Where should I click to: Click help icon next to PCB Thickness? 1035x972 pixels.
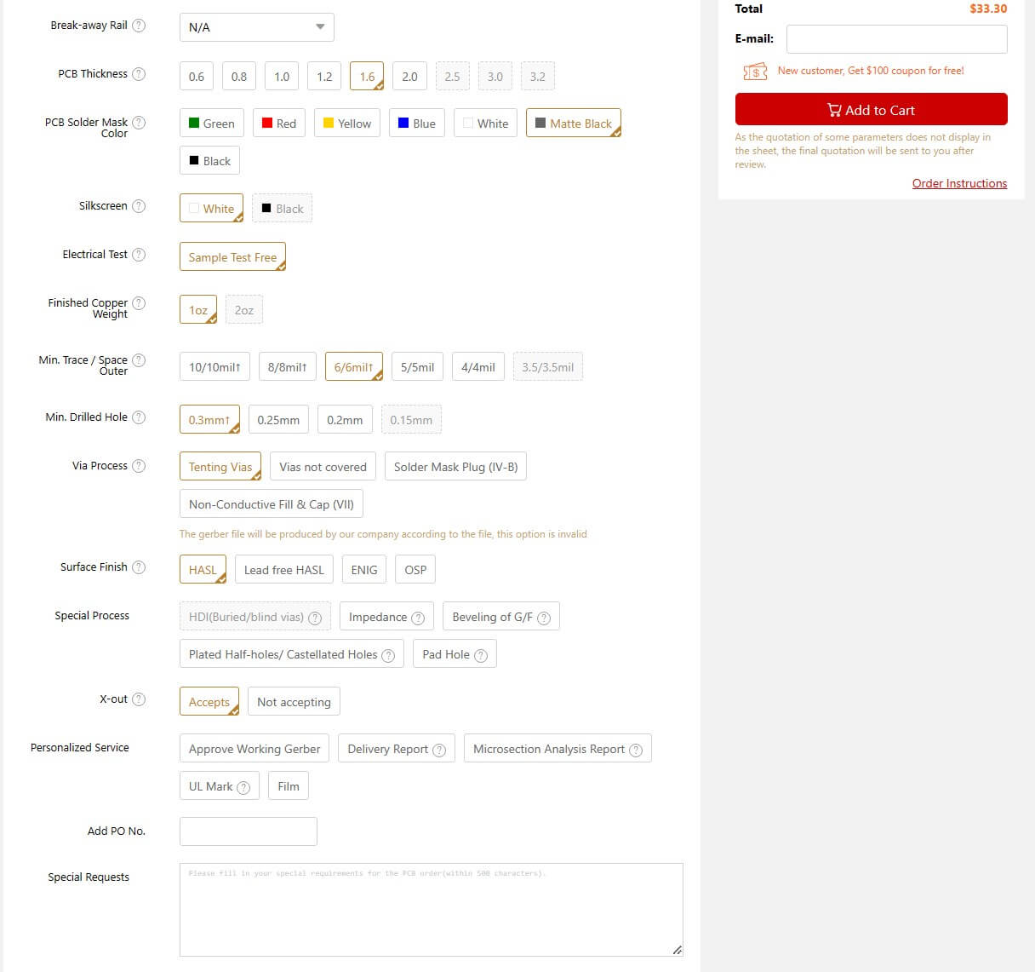[139, 74]
